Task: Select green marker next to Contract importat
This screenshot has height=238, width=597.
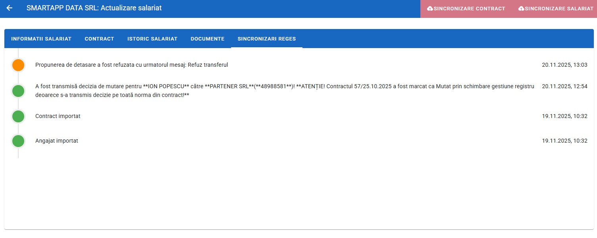Action: tap(18, 116)
